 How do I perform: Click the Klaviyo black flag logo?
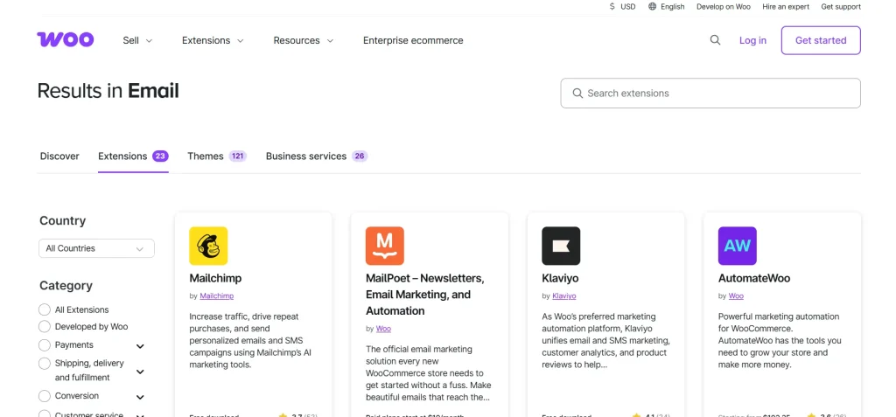click(x=561, y=246)
